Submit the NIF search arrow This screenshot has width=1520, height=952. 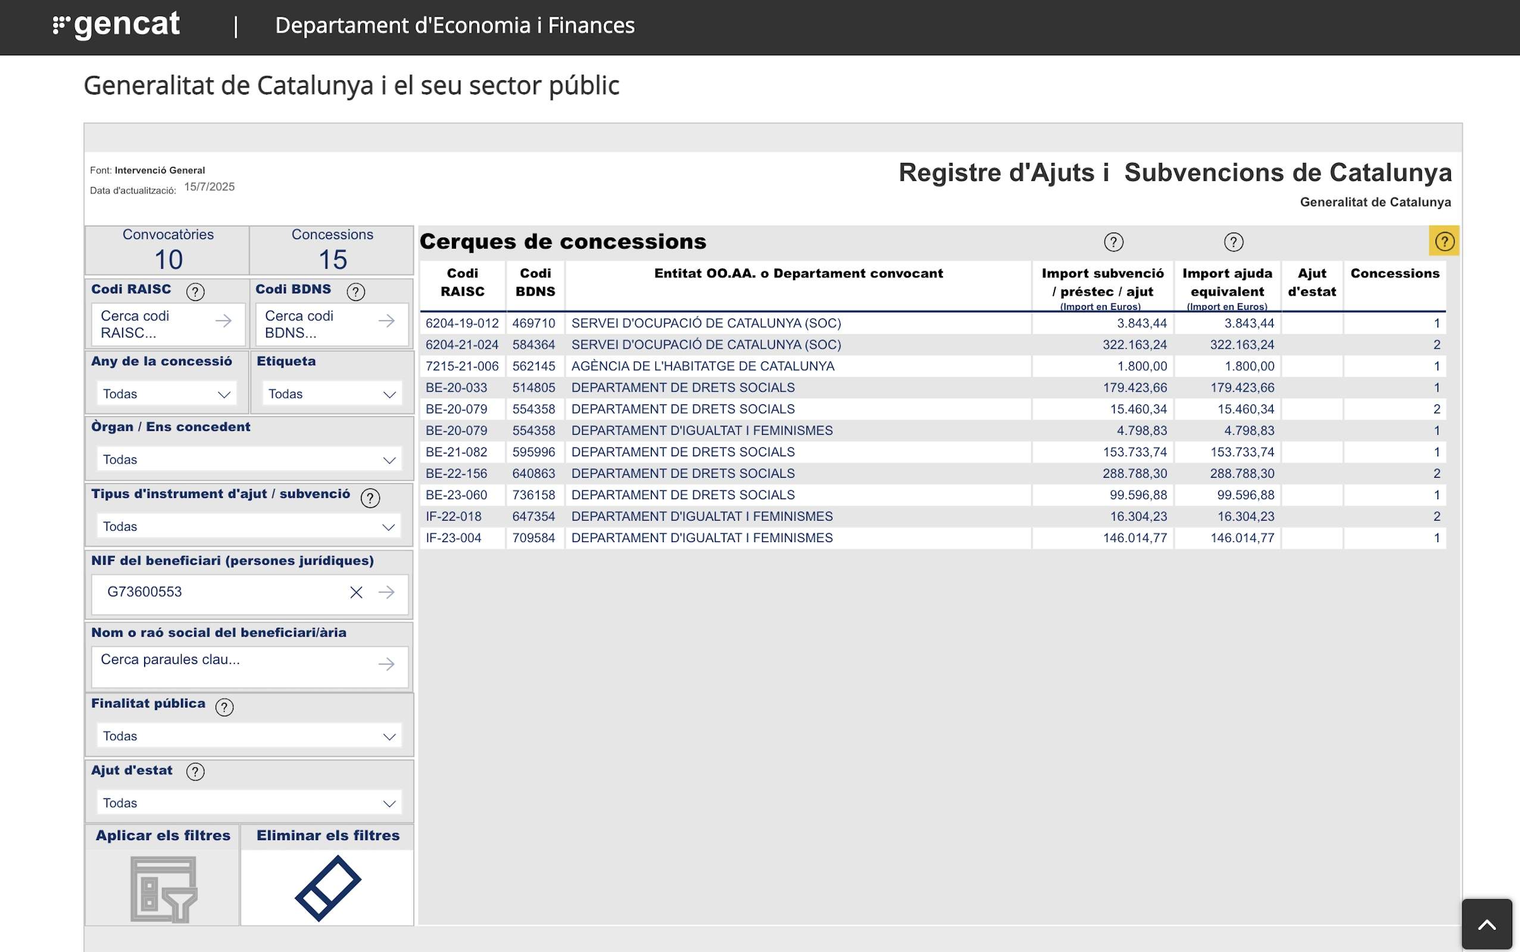[386, 593]
